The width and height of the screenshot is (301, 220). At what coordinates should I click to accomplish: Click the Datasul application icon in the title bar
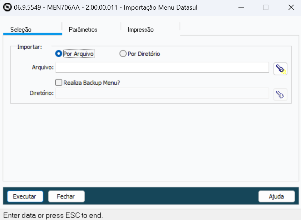6,7
